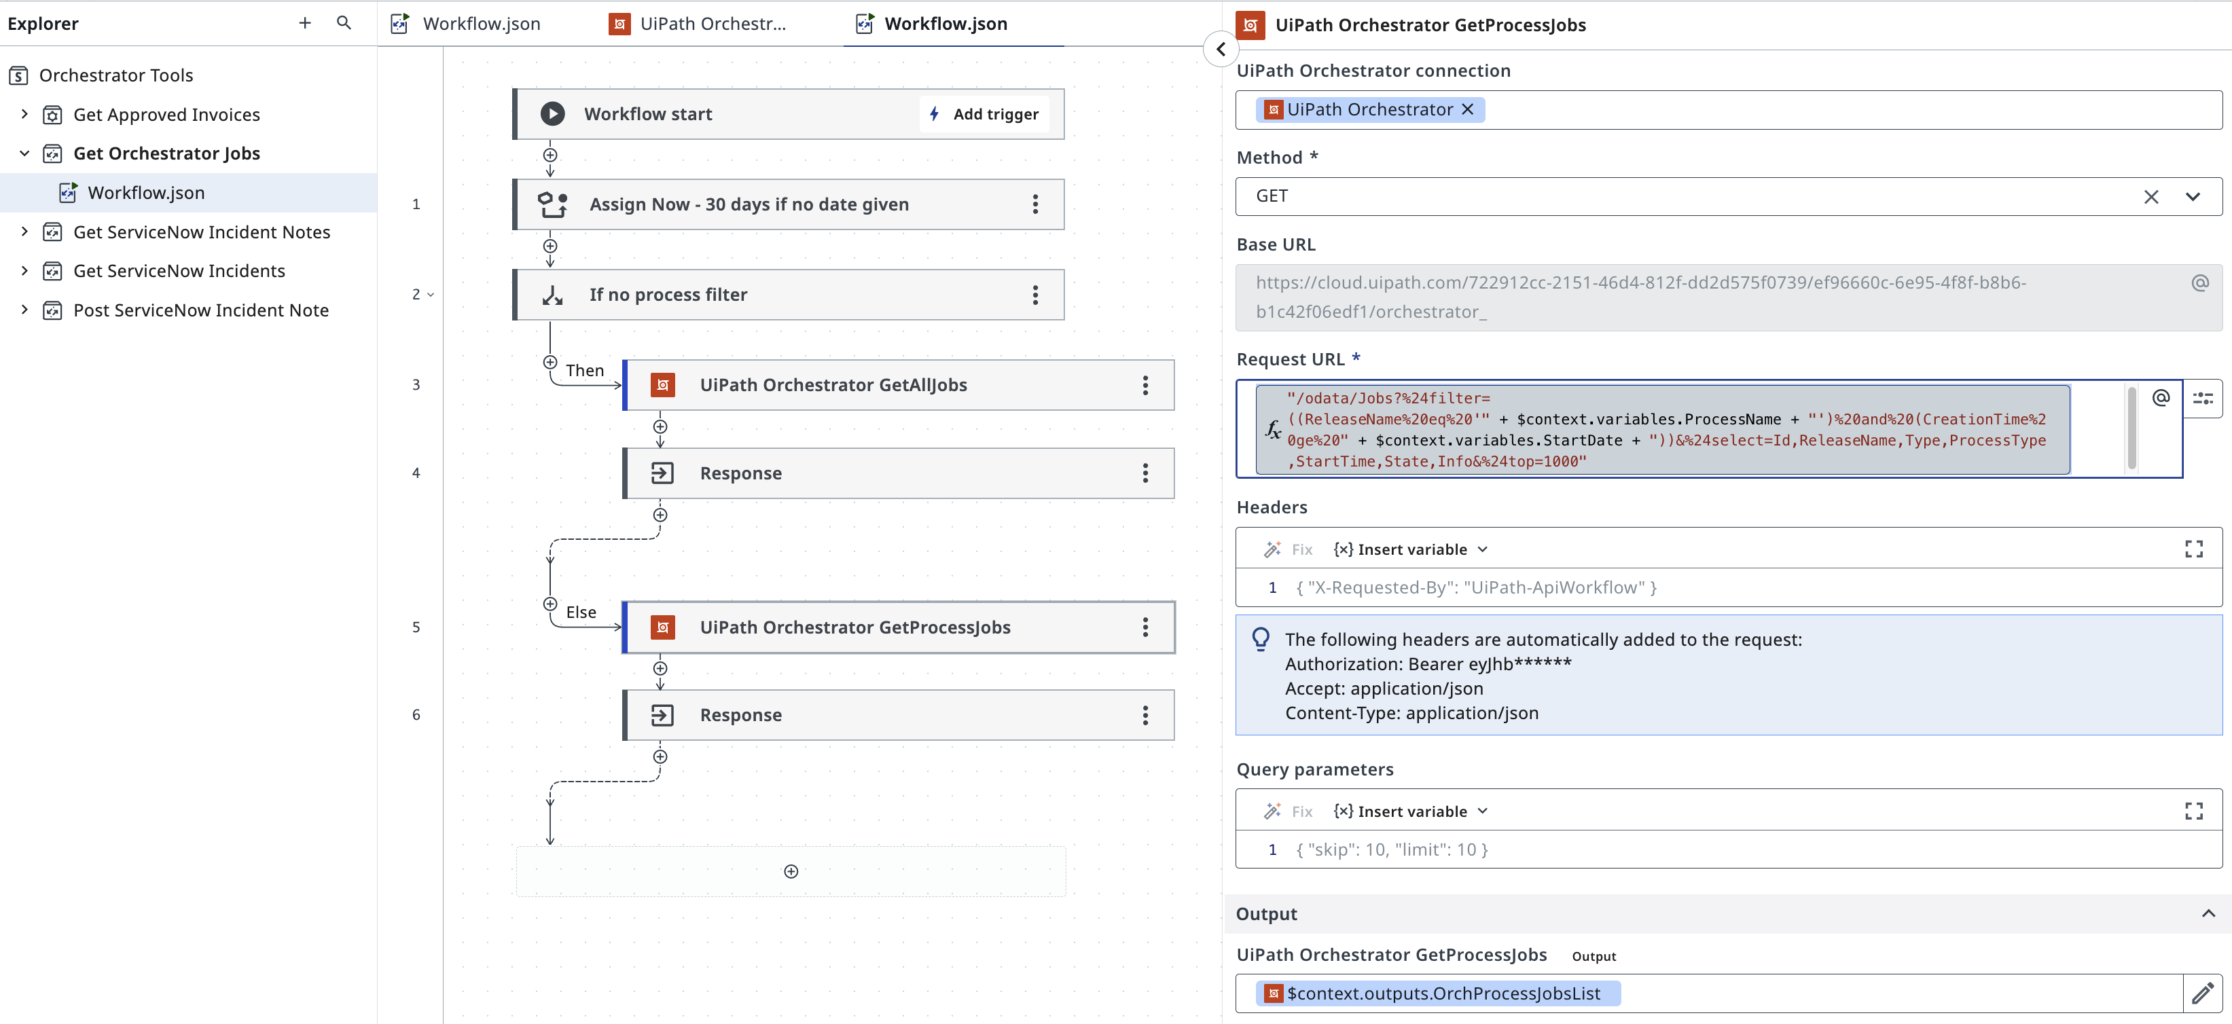Image resolution: width=2232 pixels, height=1024 pixels.
Task: Click Fix button in Query parameters toolbar
Action: coord(1289,811)
